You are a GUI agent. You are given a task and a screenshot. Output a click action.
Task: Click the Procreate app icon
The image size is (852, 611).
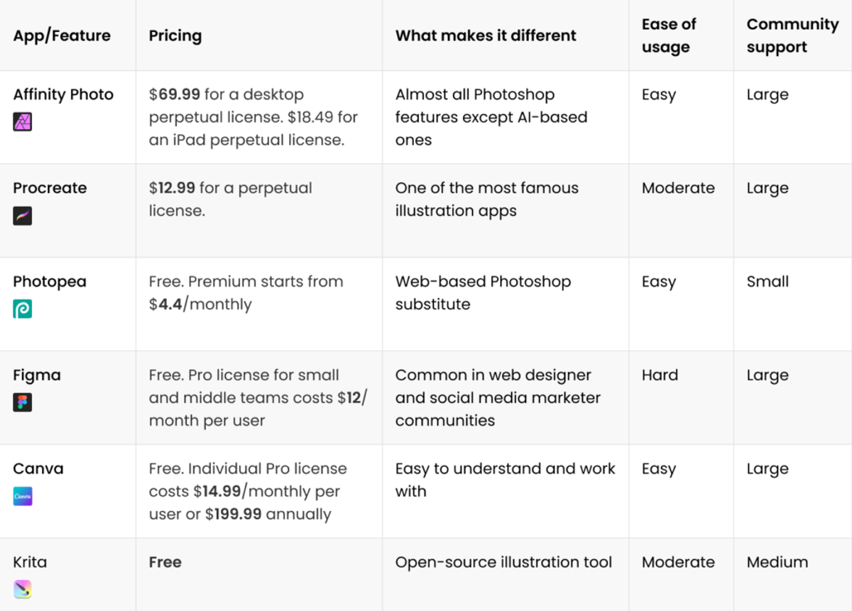click(x=23, y=216)
